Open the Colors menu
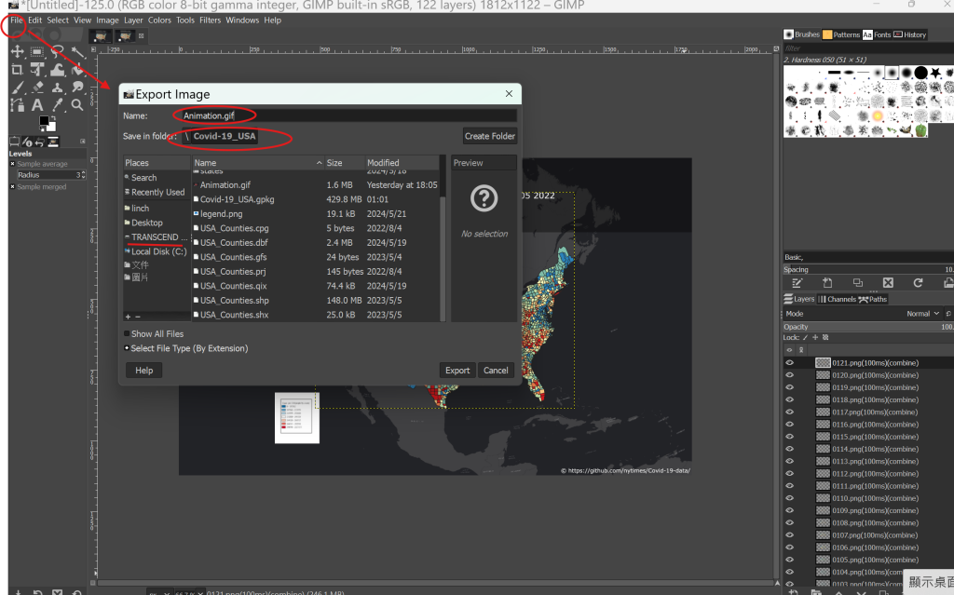 [x=159, y=20]
